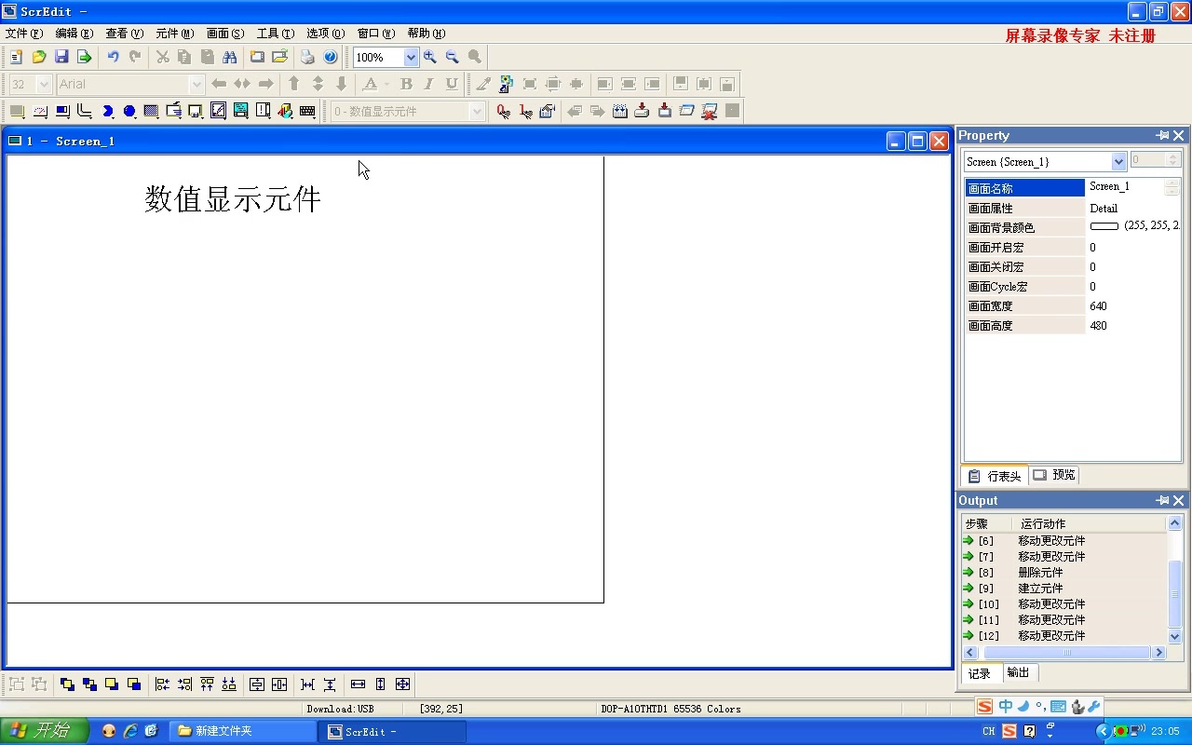The image size is (1192, 745).
Task: Select the pipe element tool icon
Action: 85,111
